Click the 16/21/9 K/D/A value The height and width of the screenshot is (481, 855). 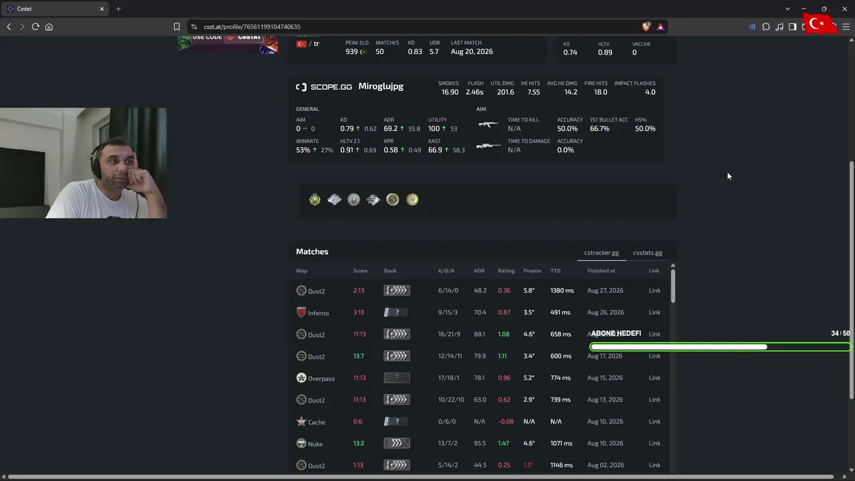450,335
